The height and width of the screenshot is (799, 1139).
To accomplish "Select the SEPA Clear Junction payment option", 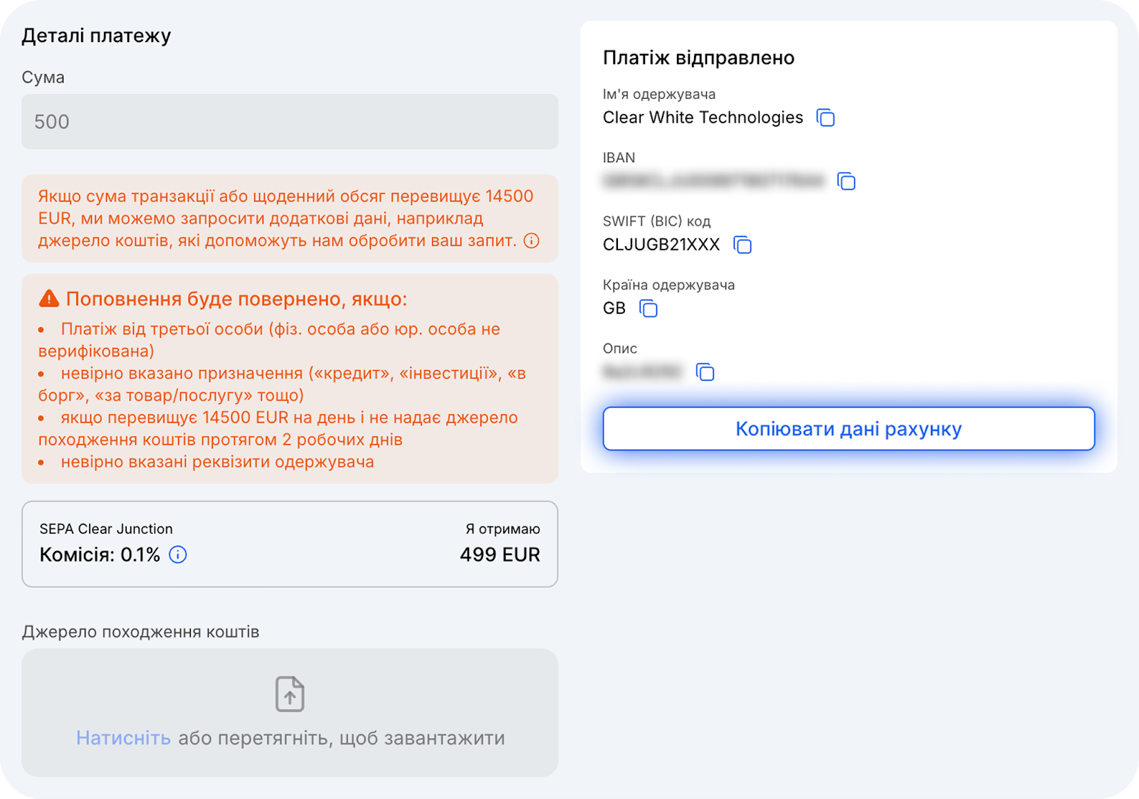I will point(290,544).
